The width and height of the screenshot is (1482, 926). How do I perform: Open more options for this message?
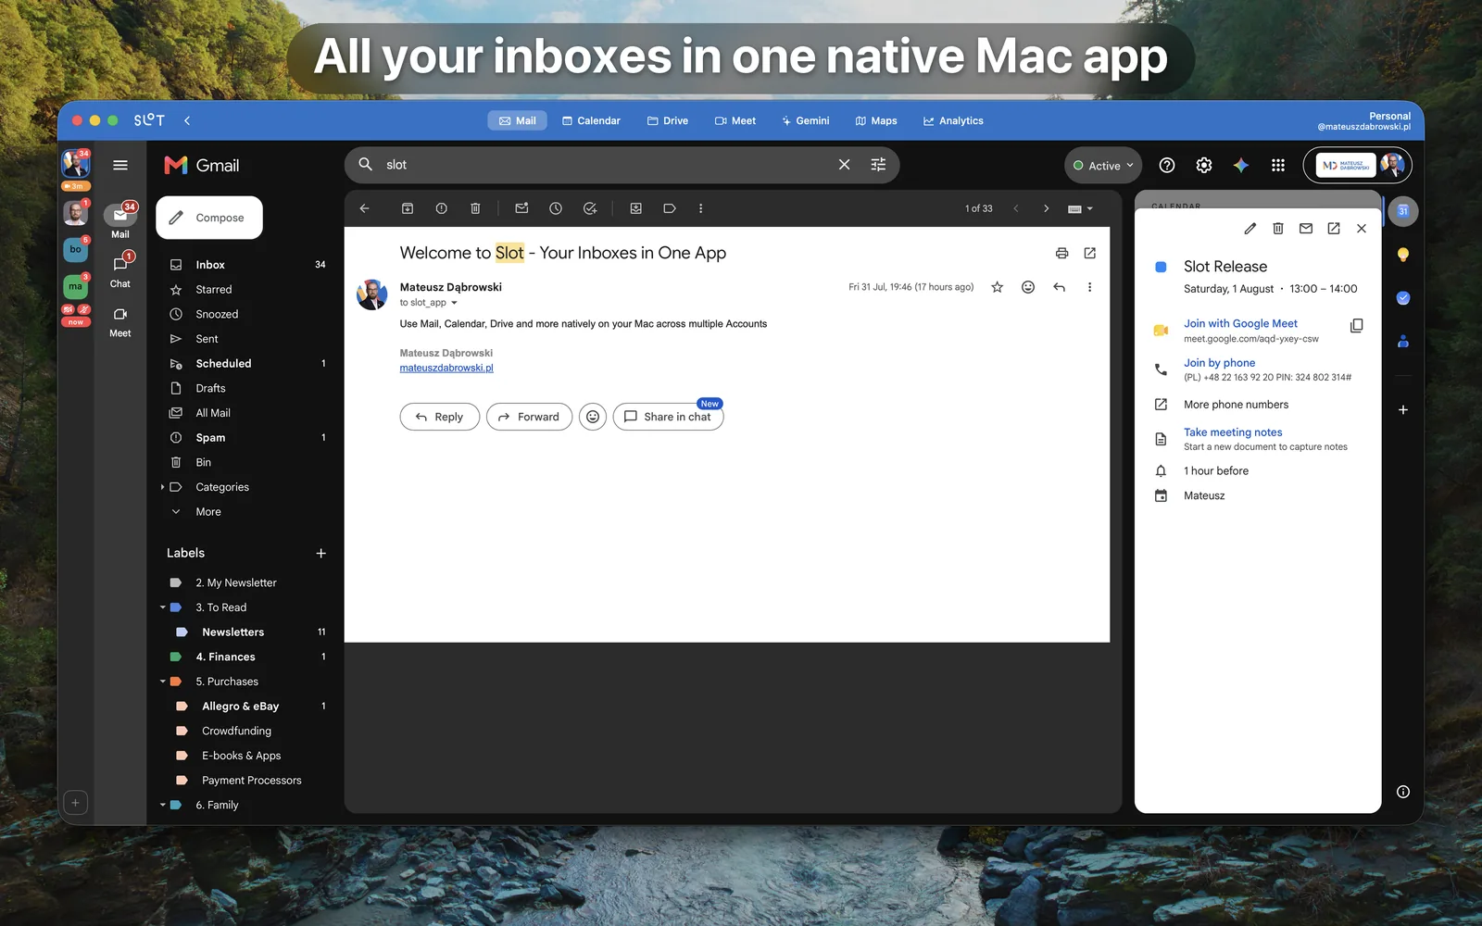(1089, 287)
